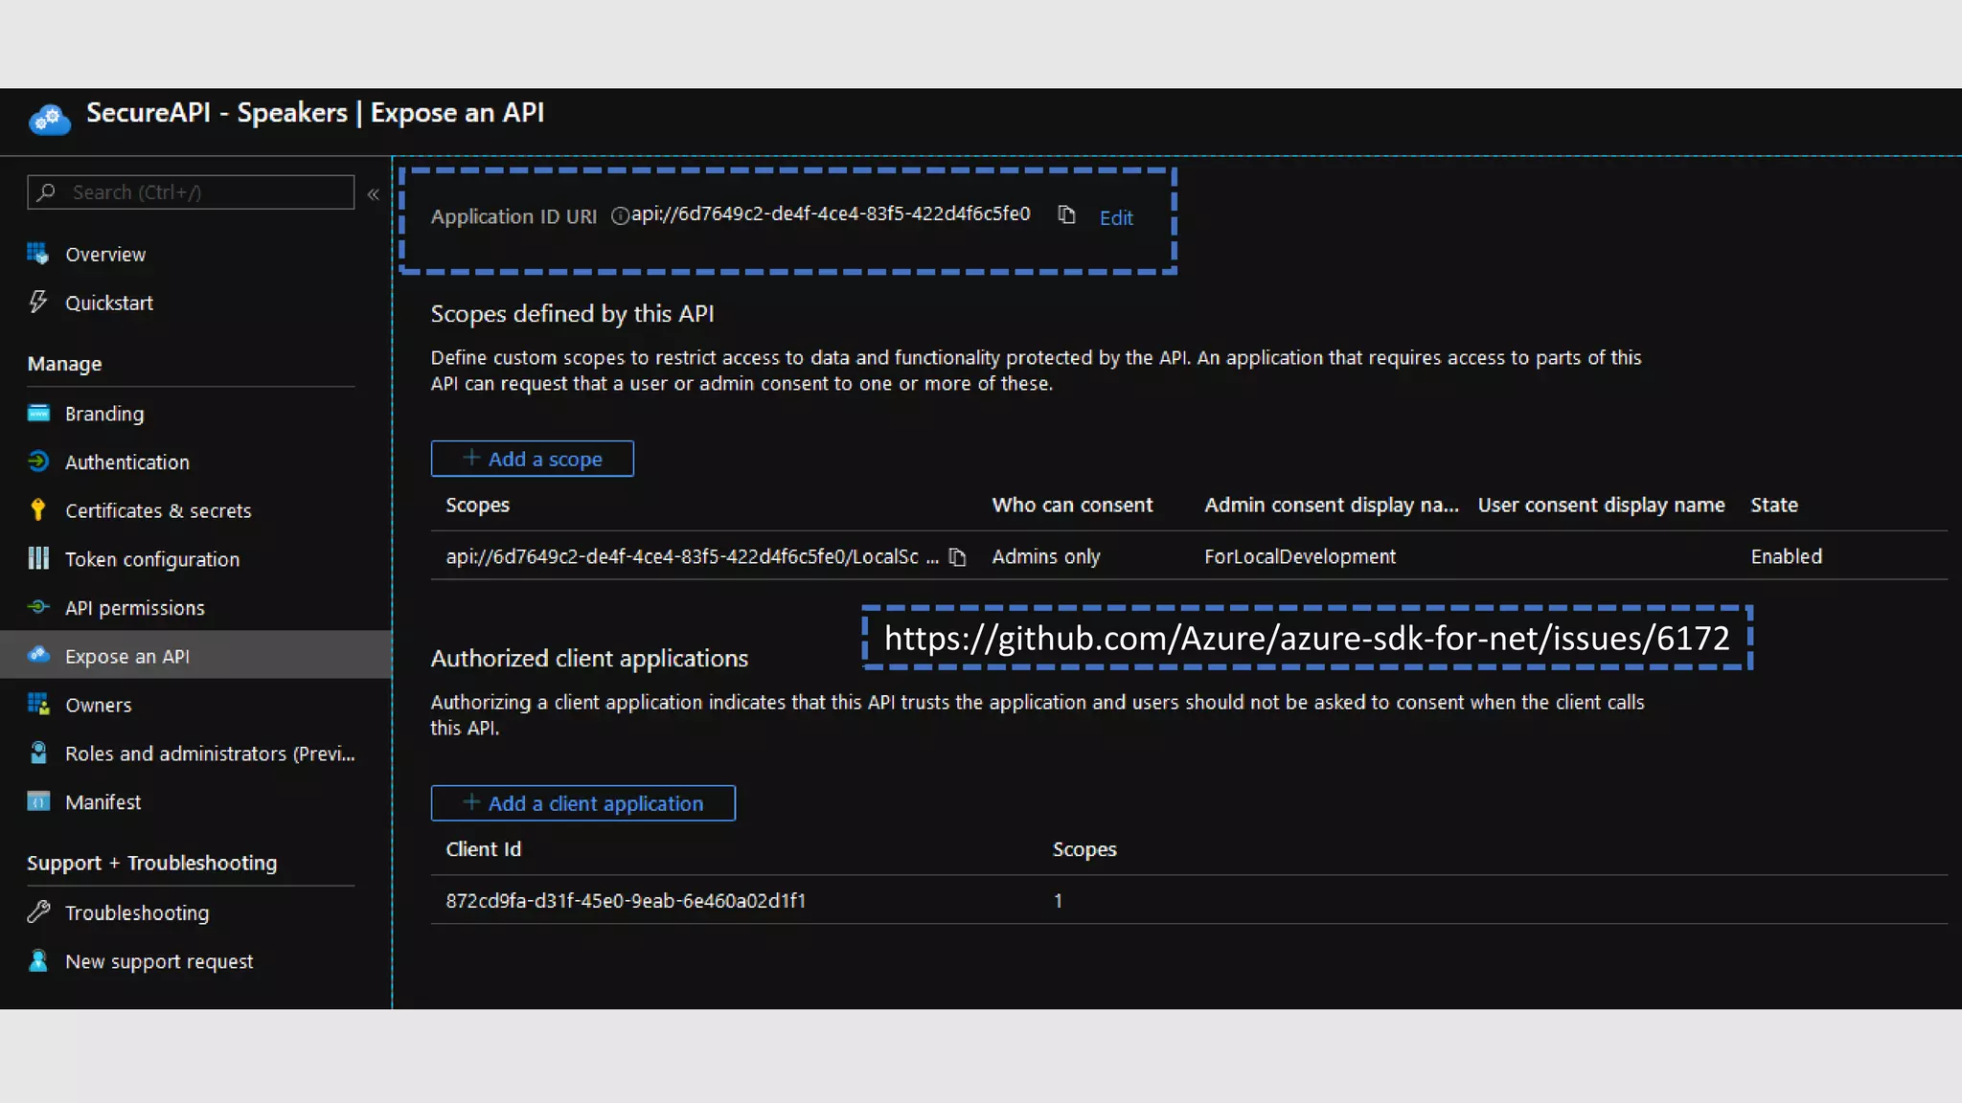Select Expose an API menu item
The height and width of the screenshot is (1103, 1962).
[195, 656]
